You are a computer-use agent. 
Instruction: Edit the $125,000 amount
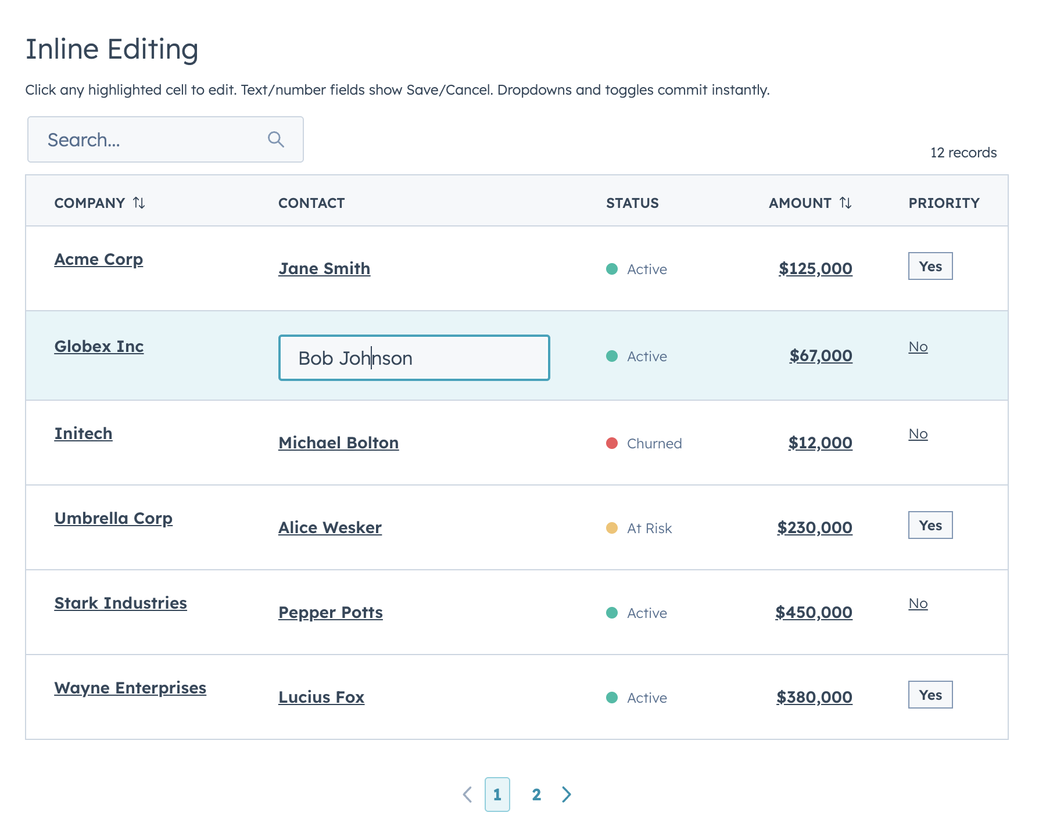click(x=815, y=269)
